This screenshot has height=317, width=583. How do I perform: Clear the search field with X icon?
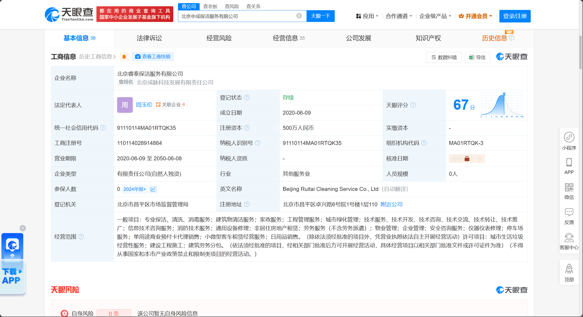pyautogui.click(x=299, y=16)
